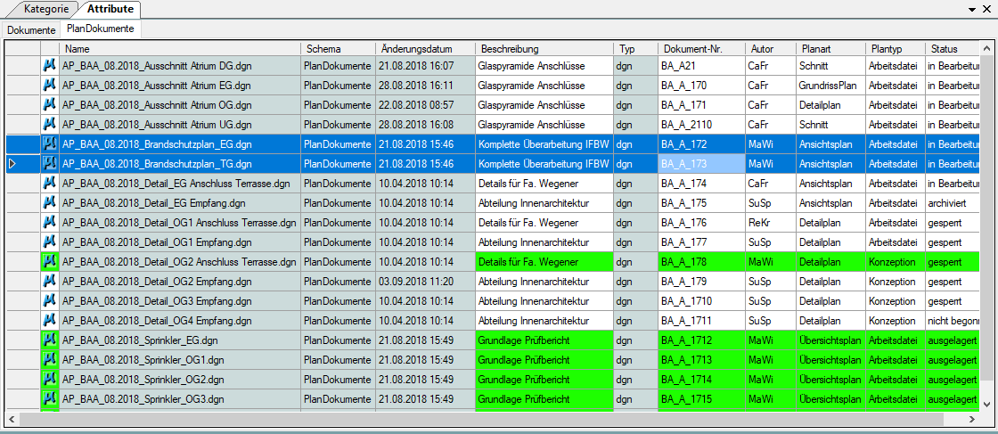Viewport: 998px width, 434px height.
Task: Click file icon of Ausschnitt Atrium UG.dgn
Action: [50, 125]
